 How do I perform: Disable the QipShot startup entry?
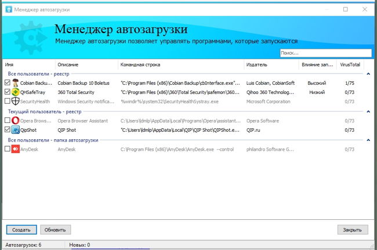pos(8,129)
